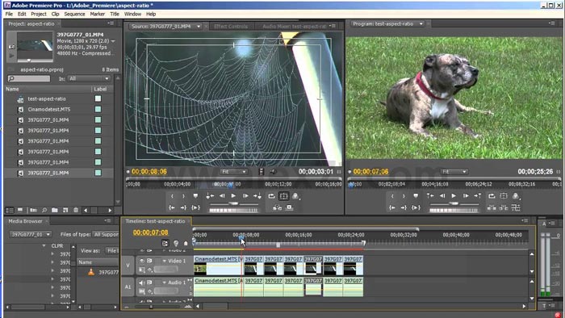
Task: Toggle Loop in Program monitor
Action: 492,196
